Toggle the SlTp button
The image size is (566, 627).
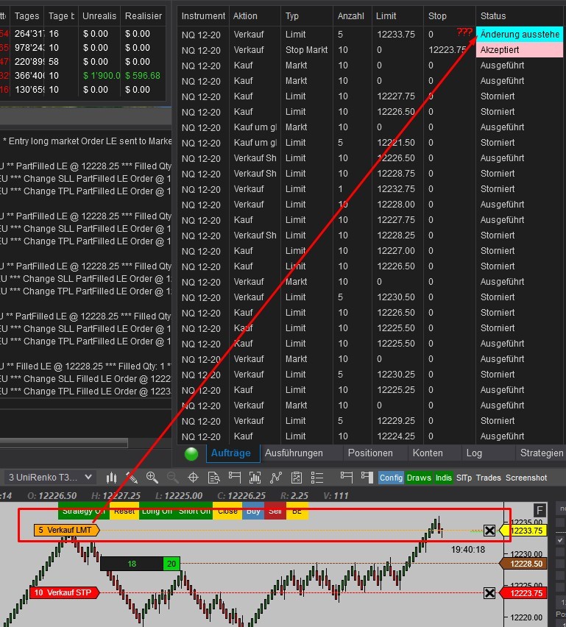(464, 478)
